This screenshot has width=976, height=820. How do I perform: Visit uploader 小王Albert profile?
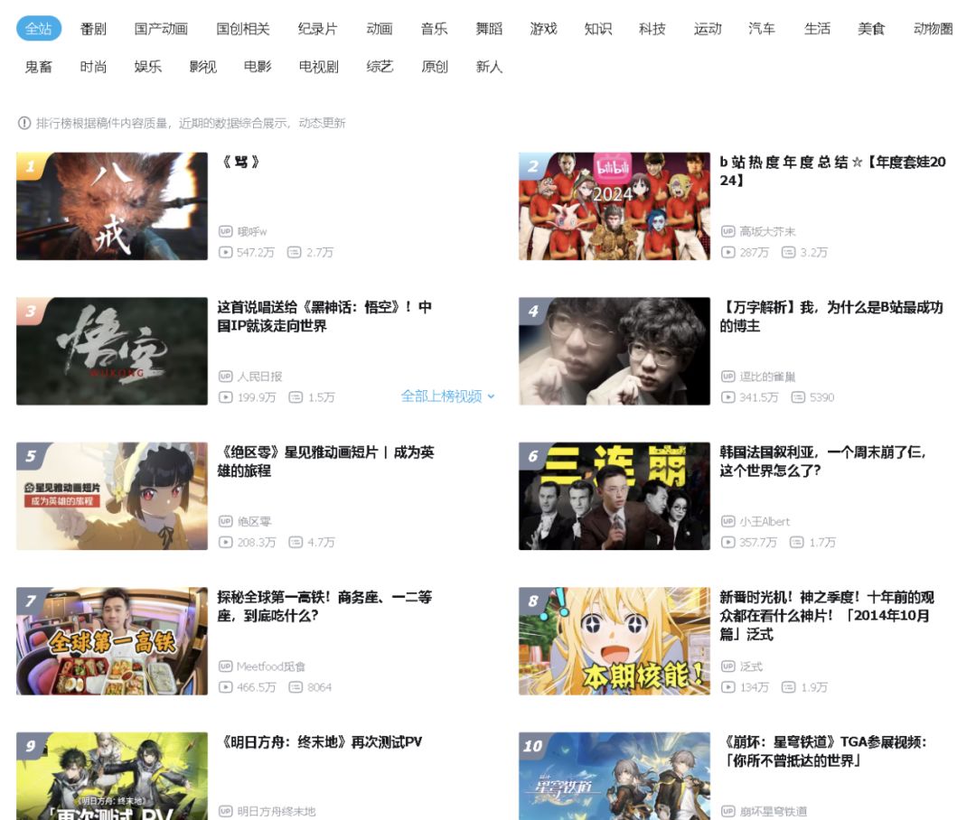(765, 521)
